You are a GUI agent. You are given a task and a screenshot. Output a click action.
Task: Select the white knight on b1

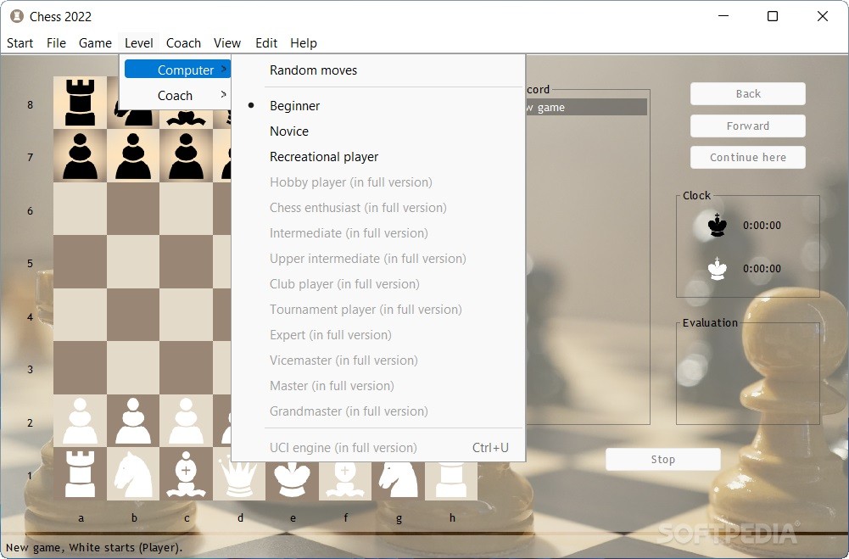coord(133,474)
